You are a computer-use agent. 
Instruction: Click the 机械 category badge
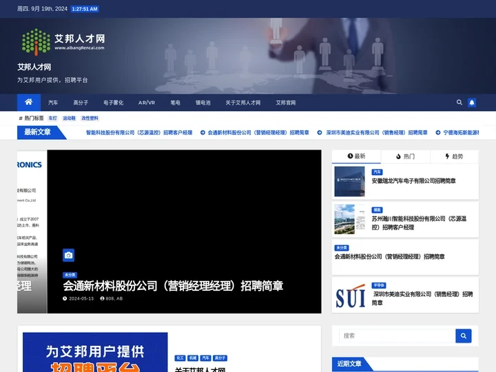tap(193, 358)
